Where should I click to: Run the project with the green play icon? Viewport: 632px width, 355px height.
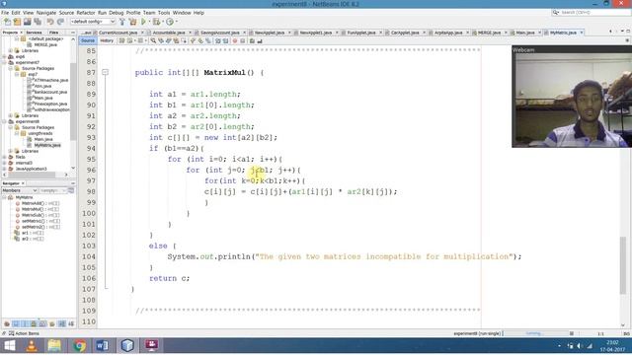(143, 22)
